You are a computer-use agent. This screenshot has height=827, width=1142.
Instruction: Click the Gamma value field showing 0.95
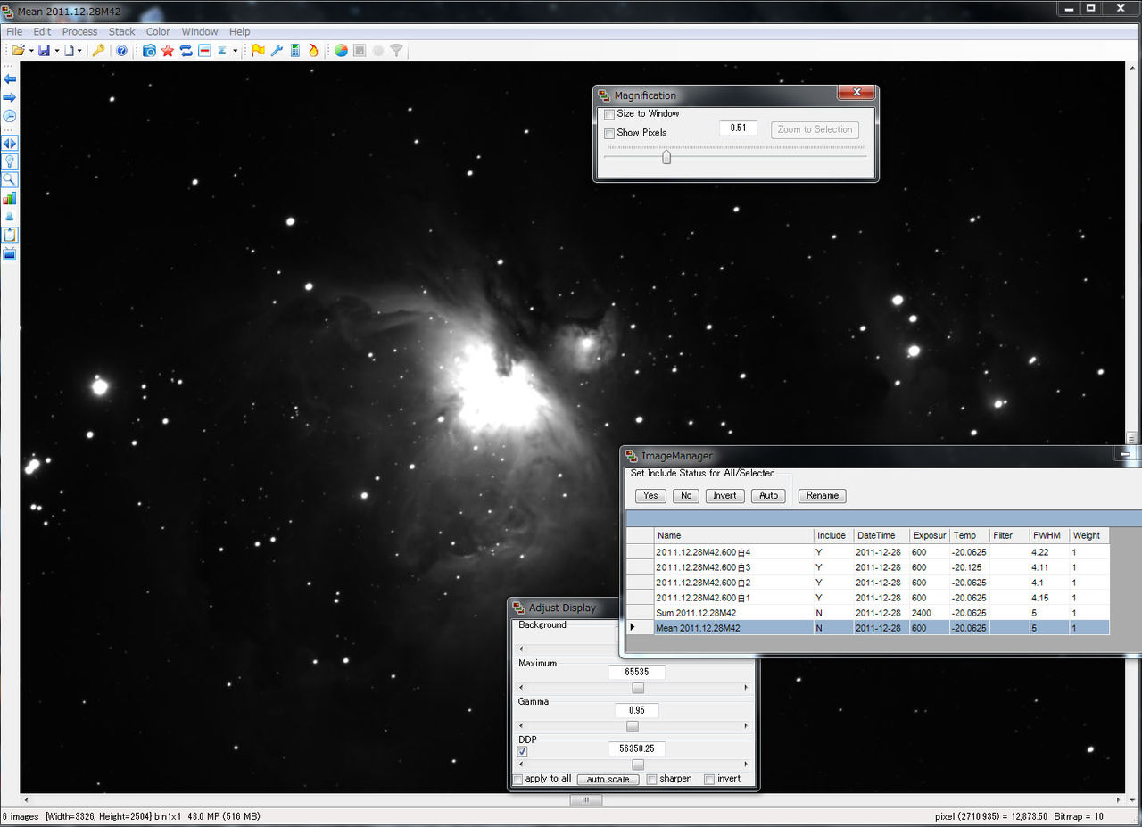pyautogui.click(x=637, y=710)
